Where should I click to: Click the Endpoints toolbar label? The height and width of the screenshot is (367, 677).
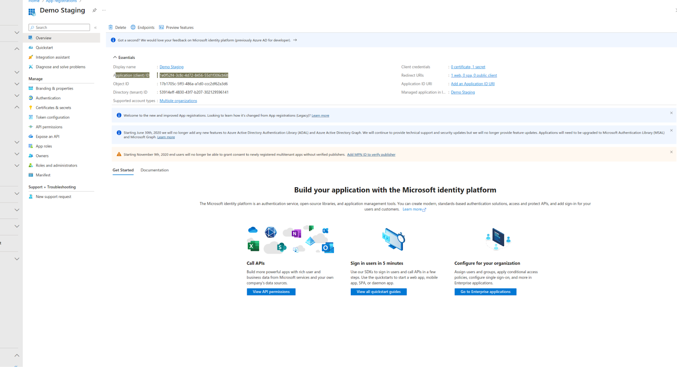[146, 27]
